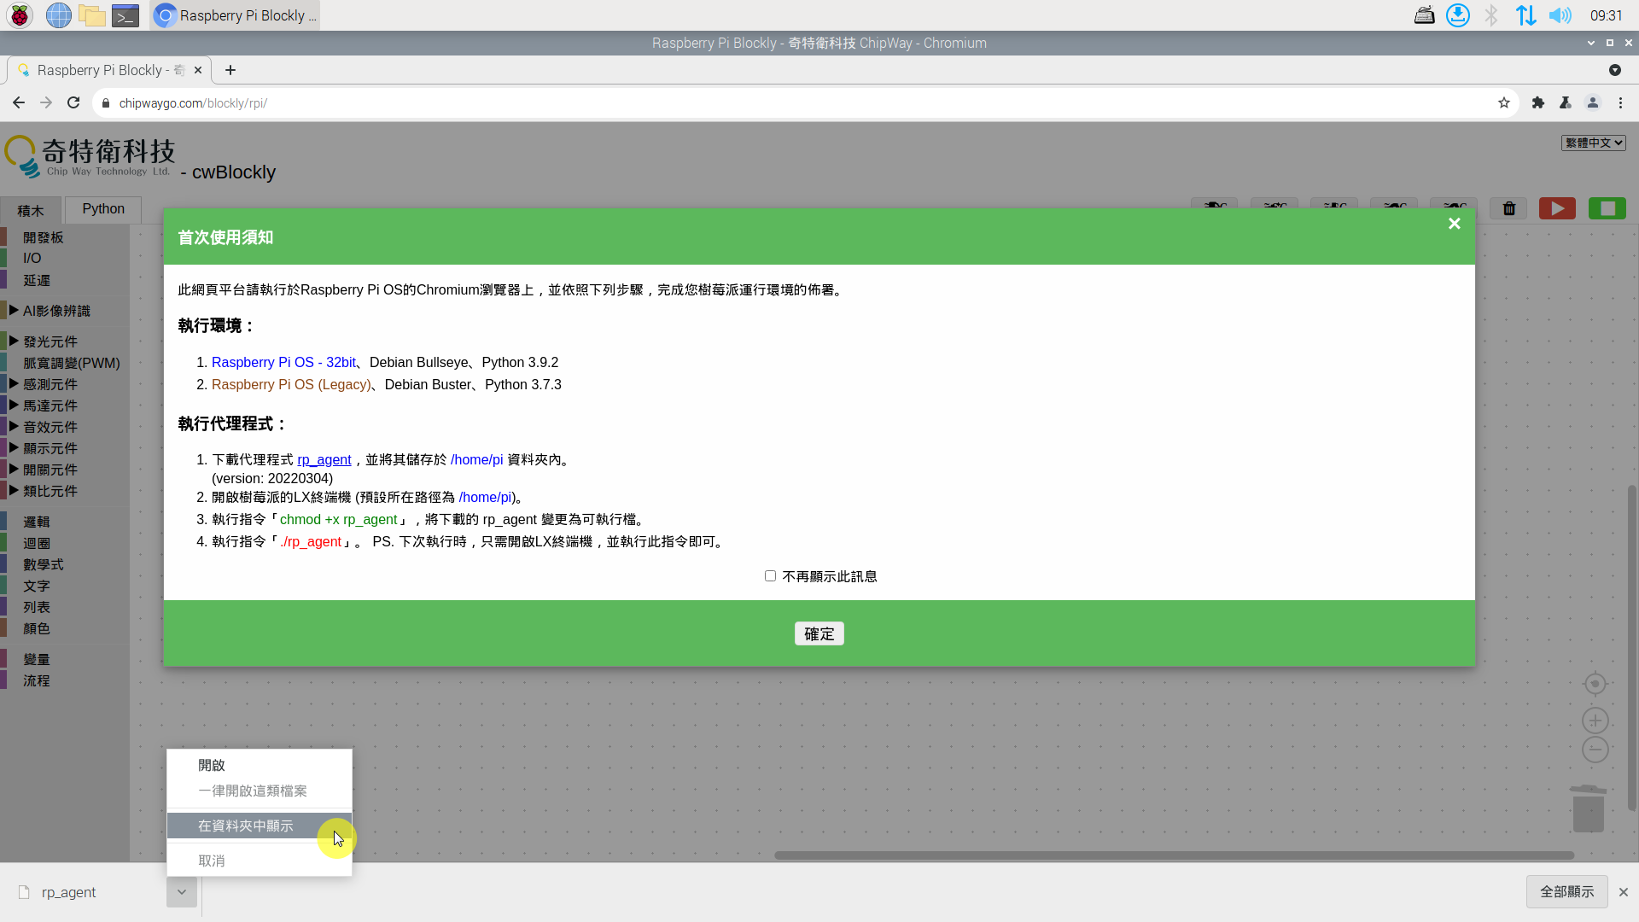Click rp_agent download options chevron
1639x922 pixels.
click(182, 892)
